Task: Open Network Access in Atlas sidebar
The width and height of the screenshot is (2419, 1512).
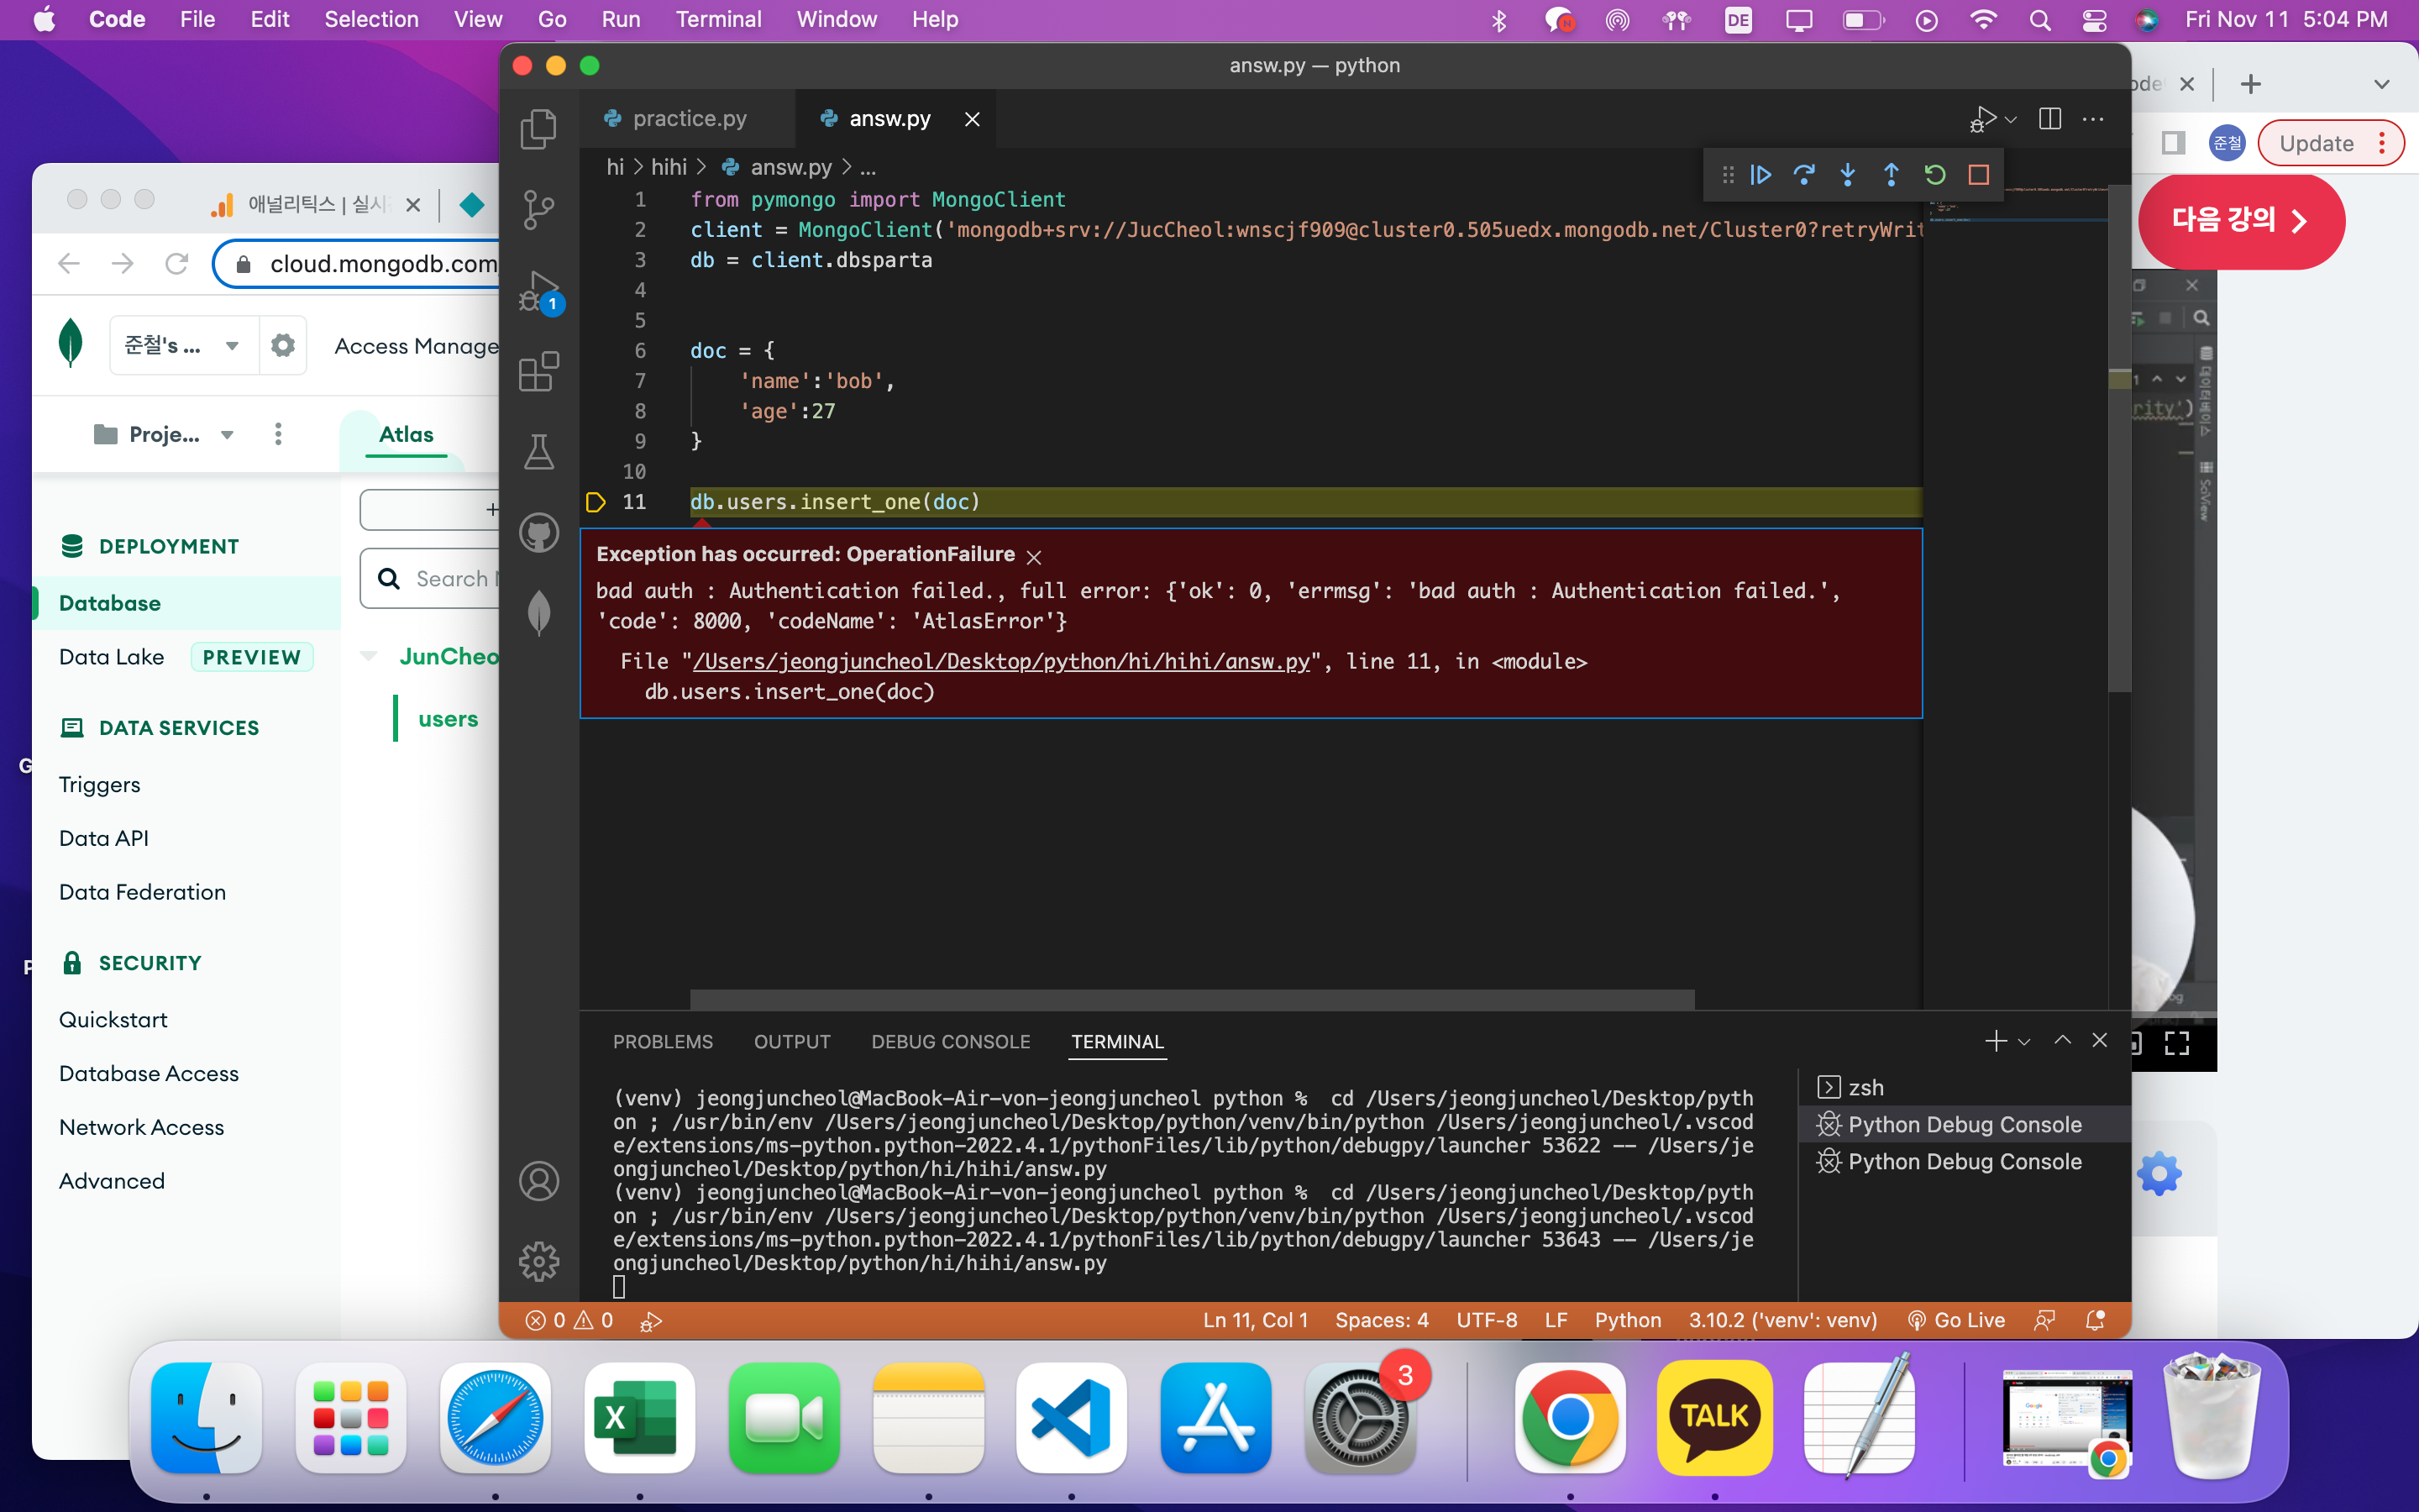Action: tap(142, 1127)
